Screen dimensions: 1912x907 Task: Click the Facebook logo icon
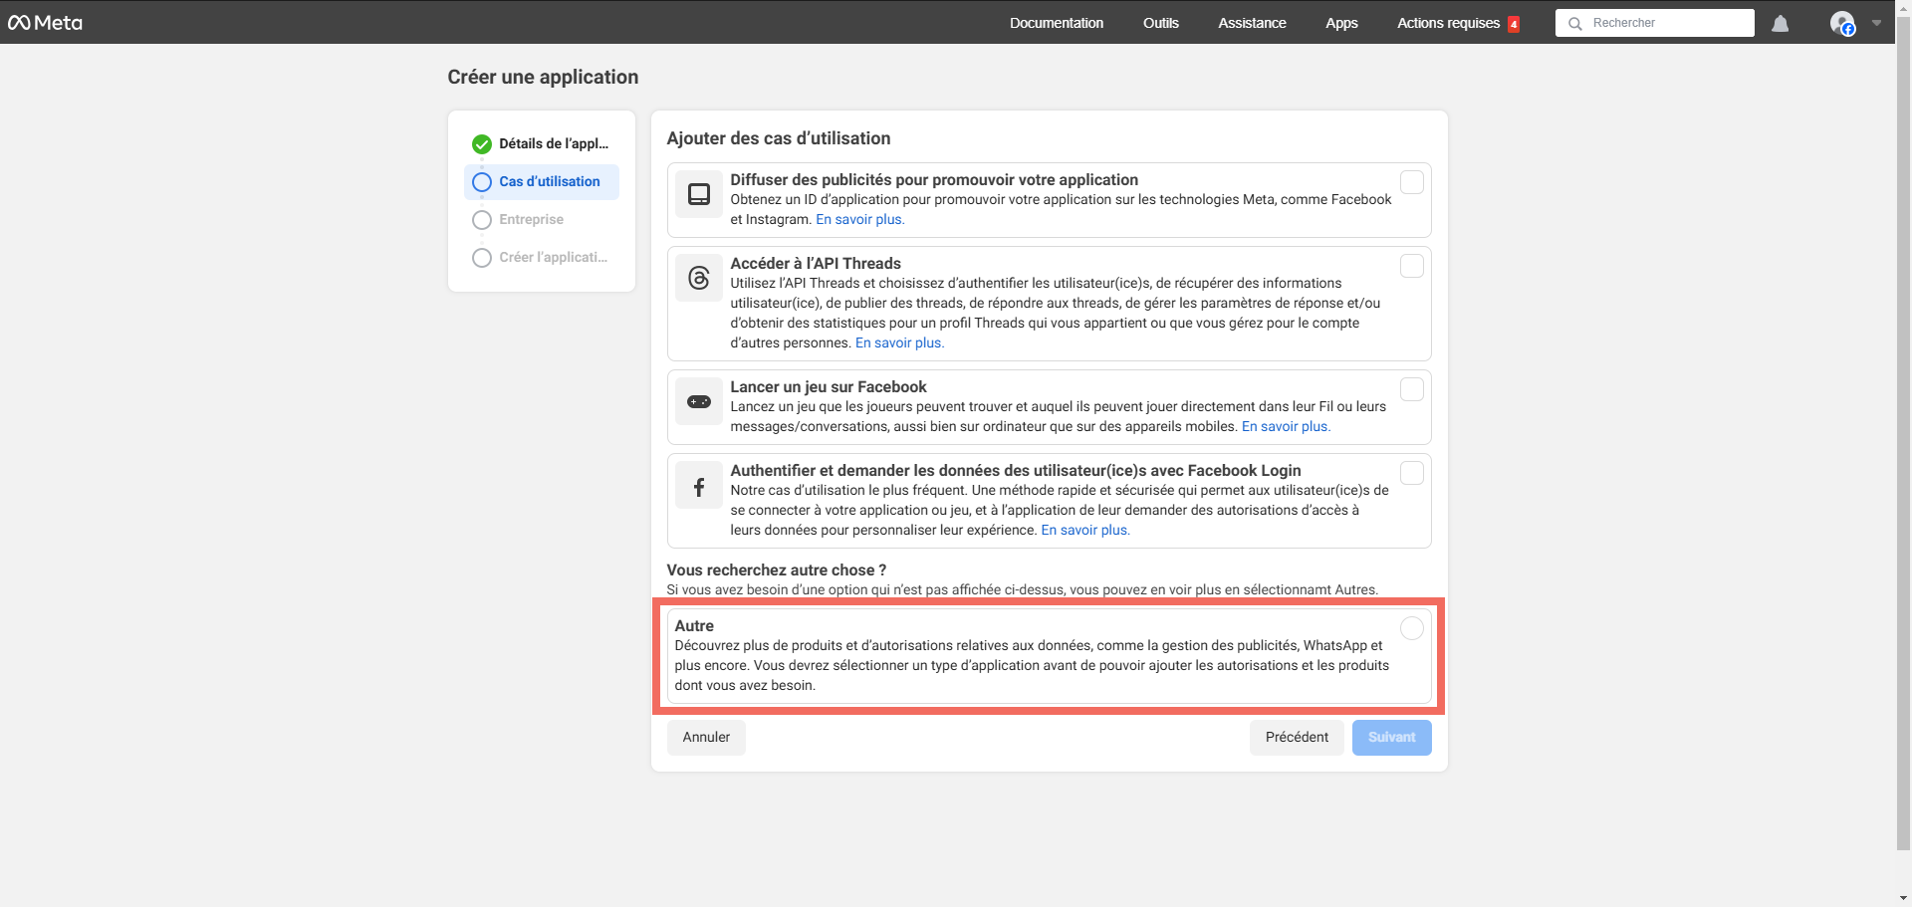click(699, 485)
